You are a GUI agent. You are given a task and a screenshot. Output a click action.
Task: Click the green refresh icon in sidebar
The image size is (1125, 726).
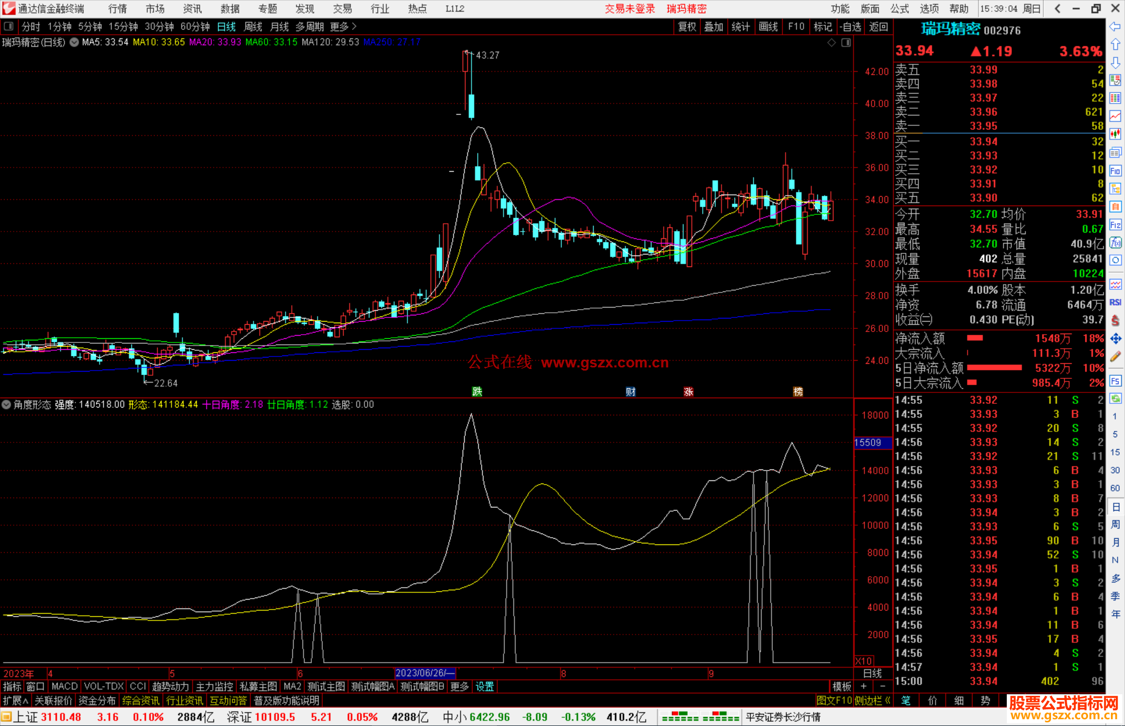point(1115,399)
